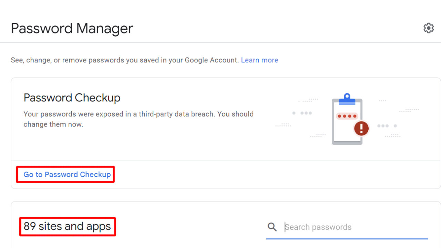
Task: Open the Learn more link
Action: pyautogui.click(x=259, y=60)
